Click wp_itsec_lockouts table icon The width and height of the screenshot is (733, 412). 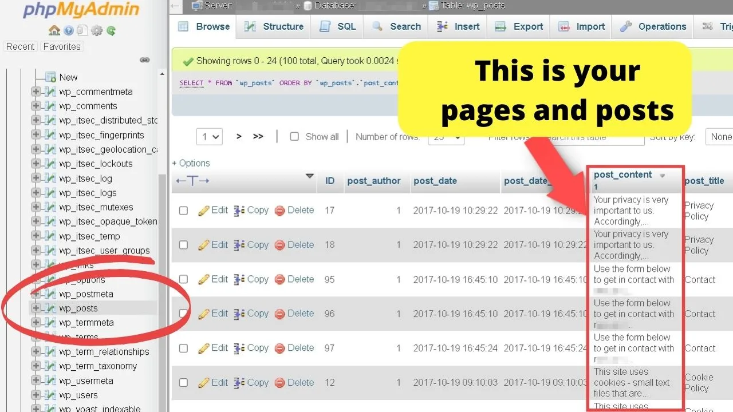50,164
